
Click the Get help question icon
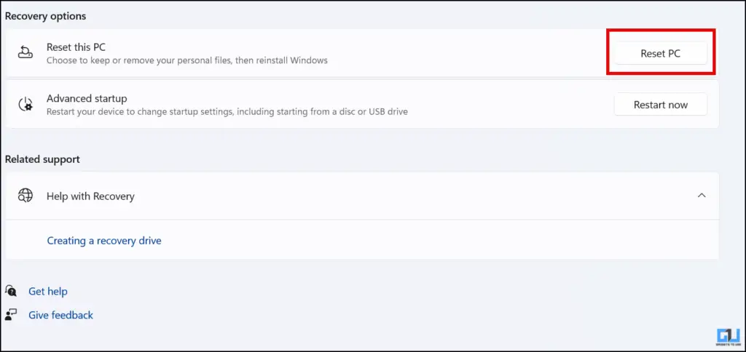point(10,291)
